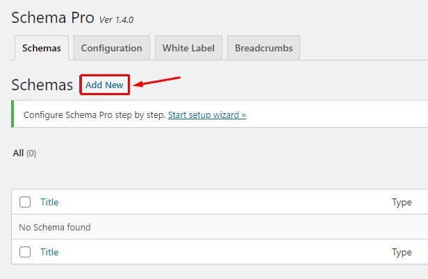Filter schemas by the All link
This screenshot has height=279, width=428.
point(18,153)
